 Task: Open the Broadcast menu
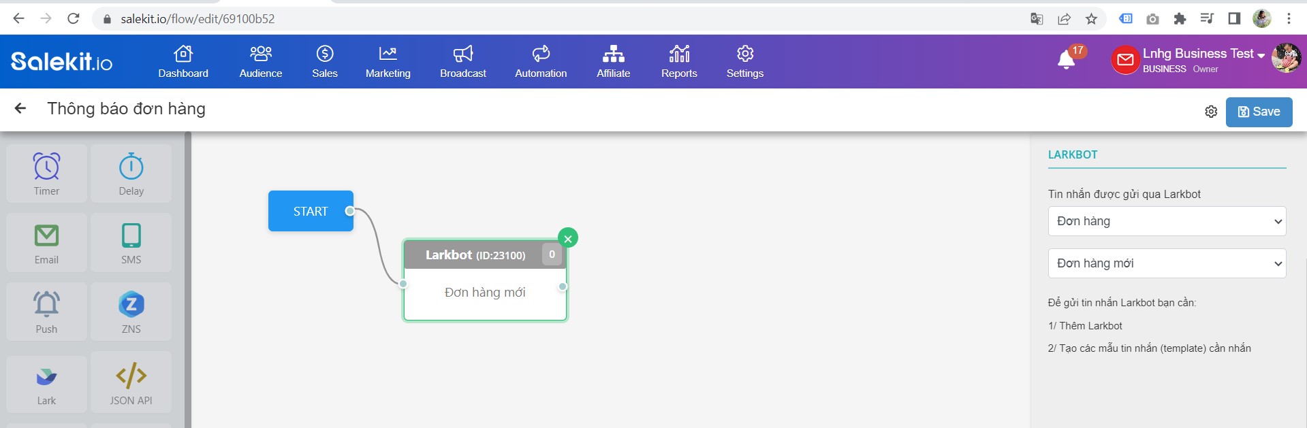[x=463, y=62]
